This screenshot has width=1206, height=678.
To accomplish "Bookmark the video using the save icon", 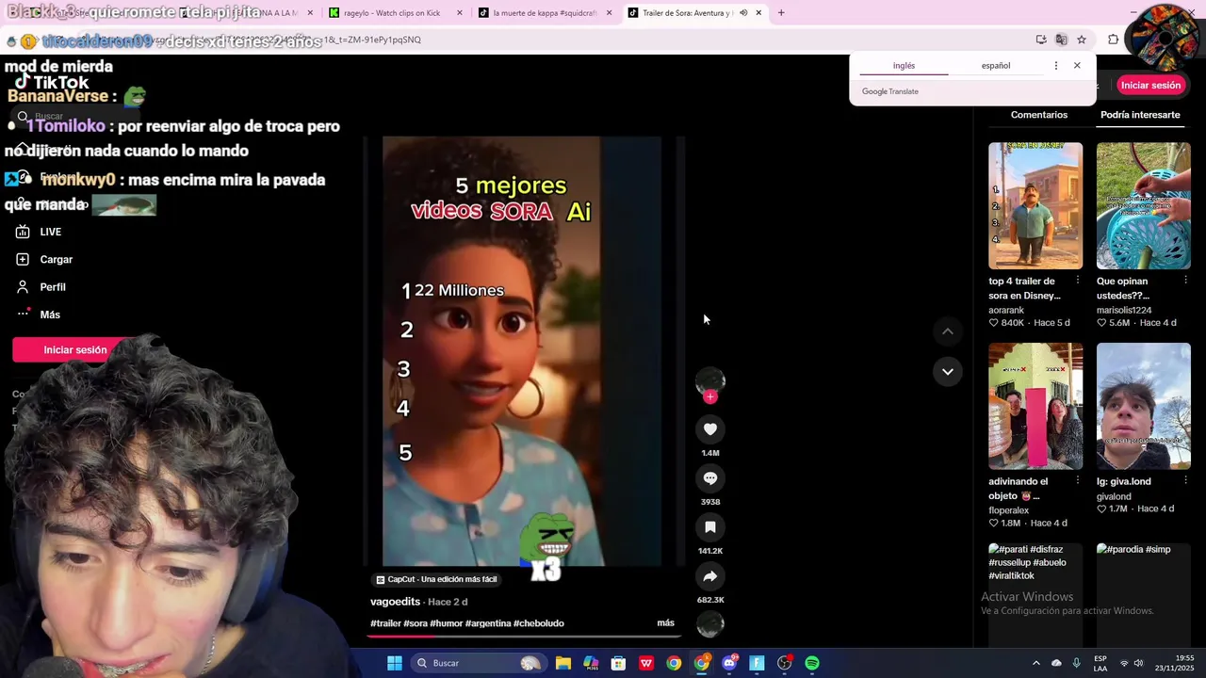I will click(710, 527).
